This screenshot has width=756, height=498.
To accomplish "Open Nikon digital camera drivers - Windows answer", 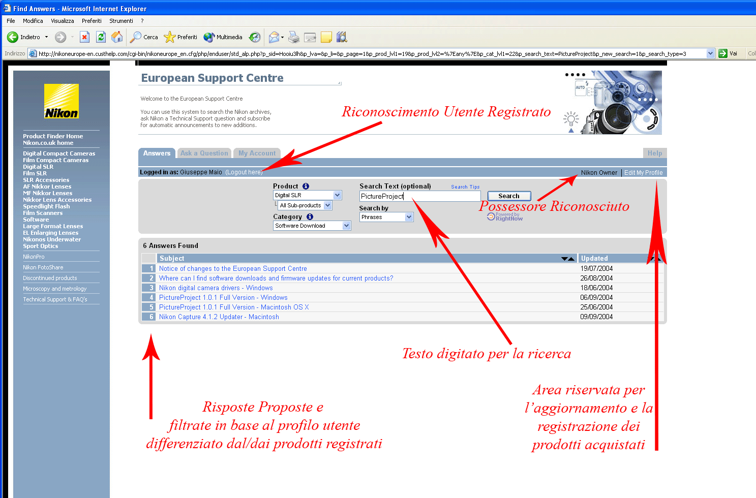I will pos(216,288).
